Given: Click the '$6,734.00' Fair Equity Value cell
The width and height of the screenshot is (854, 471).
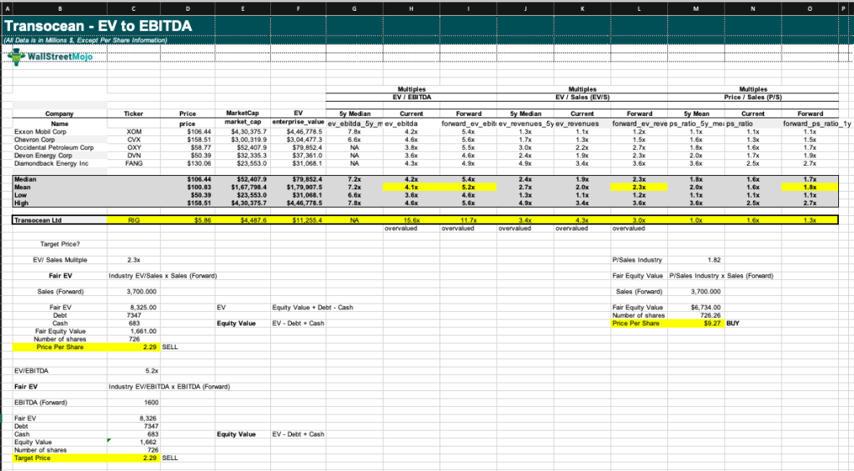Looking at the screenshot, I should (696, 307).
